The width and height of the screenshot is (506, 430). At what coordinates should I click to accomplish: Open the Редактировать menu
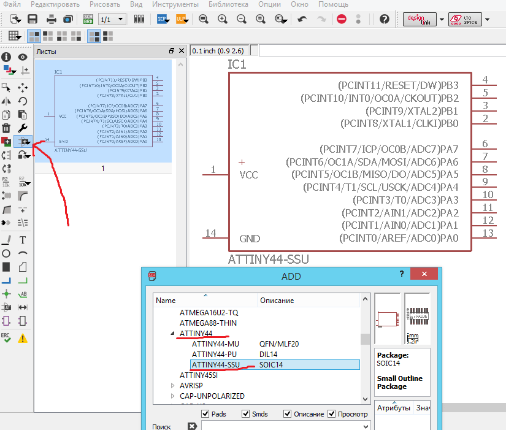(55, 4)
